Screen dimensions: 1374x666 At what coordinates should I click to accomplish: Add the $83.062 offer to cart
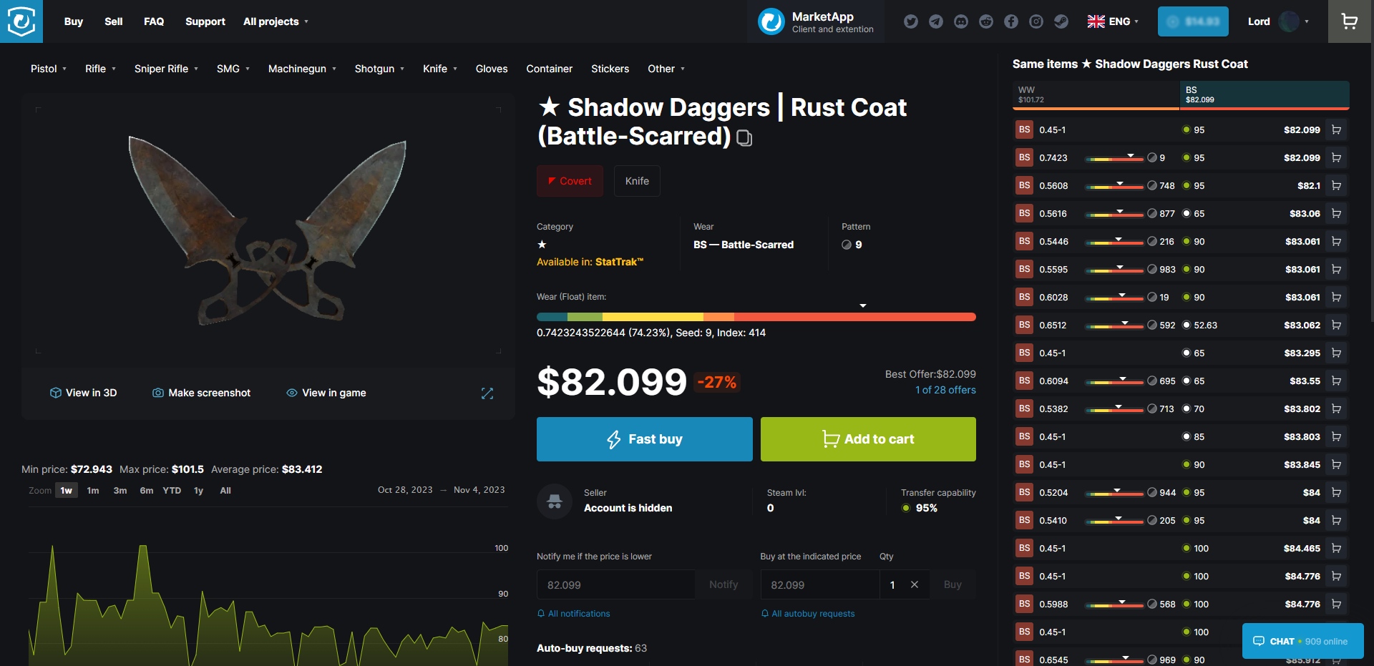(x=1336, y=325)
